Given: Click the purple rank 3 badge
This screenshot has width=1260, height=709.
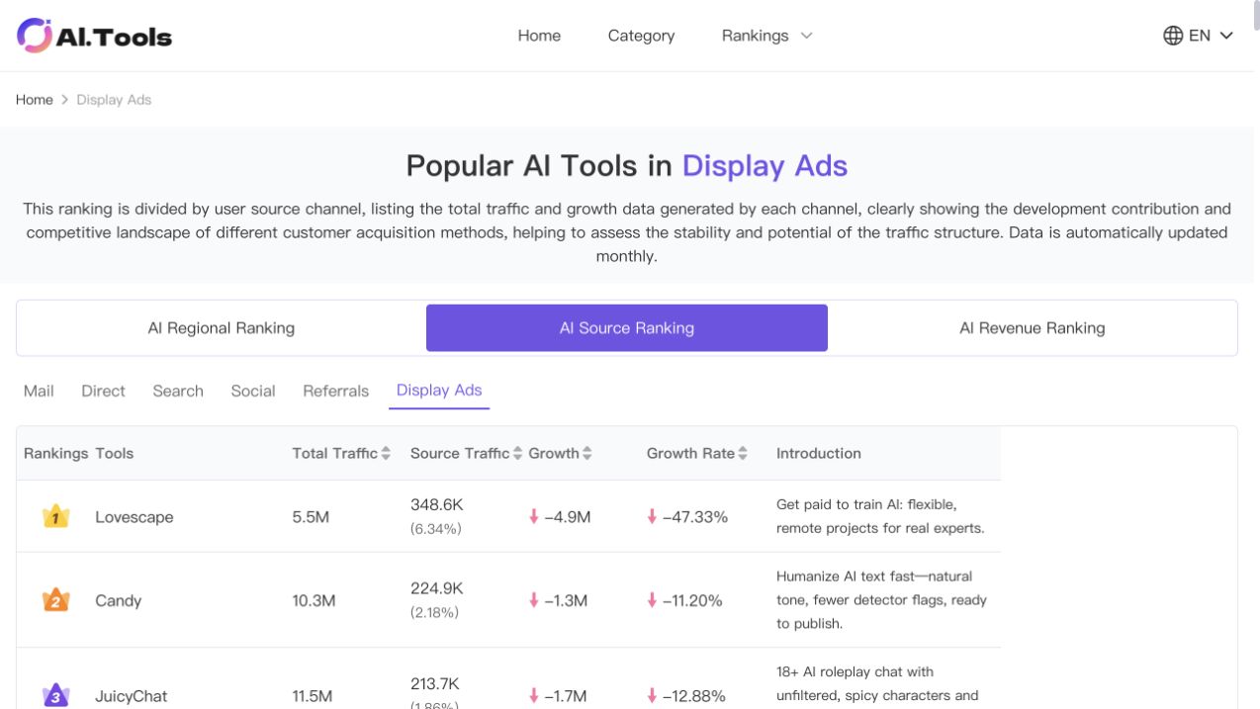Looking at the screenshot, I should (56, 696).
